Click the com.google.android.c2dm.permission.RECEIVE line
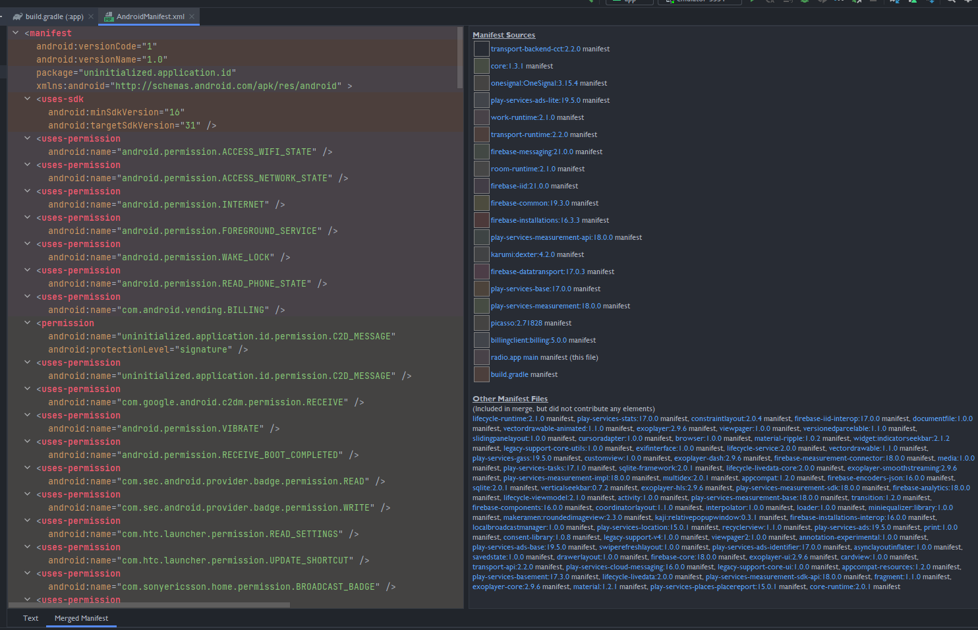This screenshot has height=630, width=978. click(x=206, y=402)
